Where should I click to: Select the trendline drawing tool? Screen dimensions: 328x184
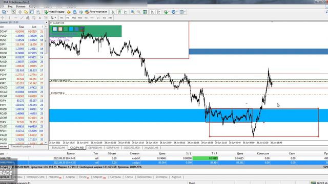click(x=22, y=18)
